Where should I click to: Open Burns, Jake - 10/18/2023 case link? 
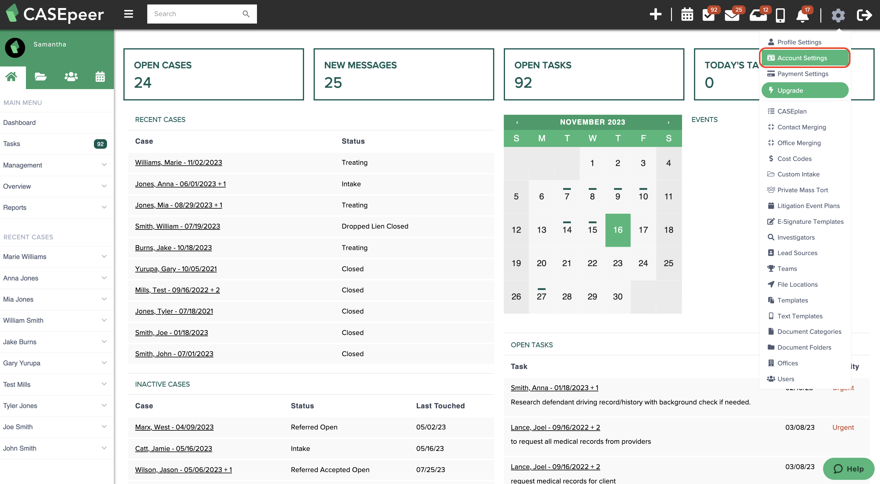173,248
